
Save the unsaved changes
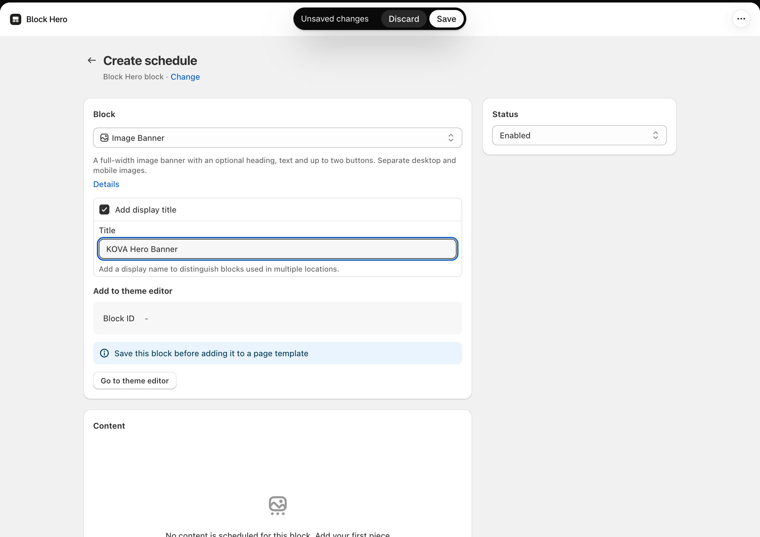pos(446,19)
